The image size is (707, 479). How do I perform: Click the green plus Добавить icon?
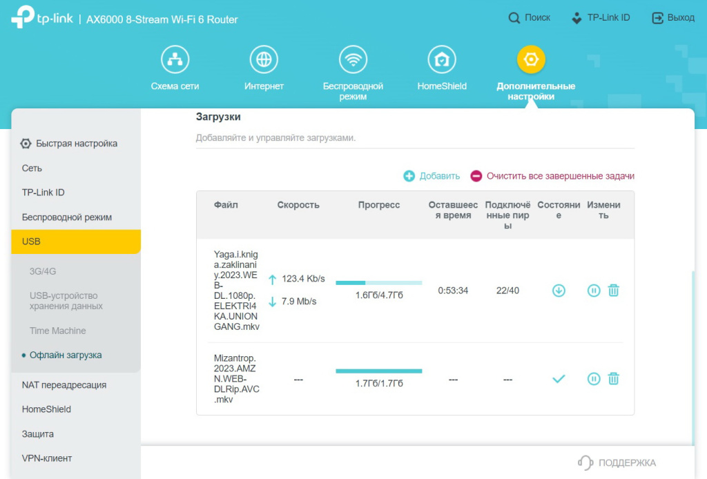point(409,176)
